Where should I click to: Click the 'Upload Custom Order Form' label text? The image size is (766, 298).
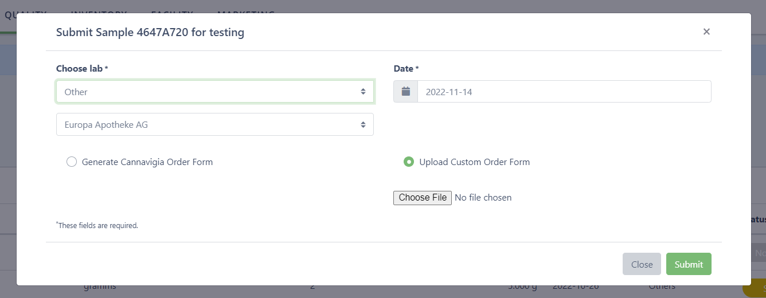[474, 162]
